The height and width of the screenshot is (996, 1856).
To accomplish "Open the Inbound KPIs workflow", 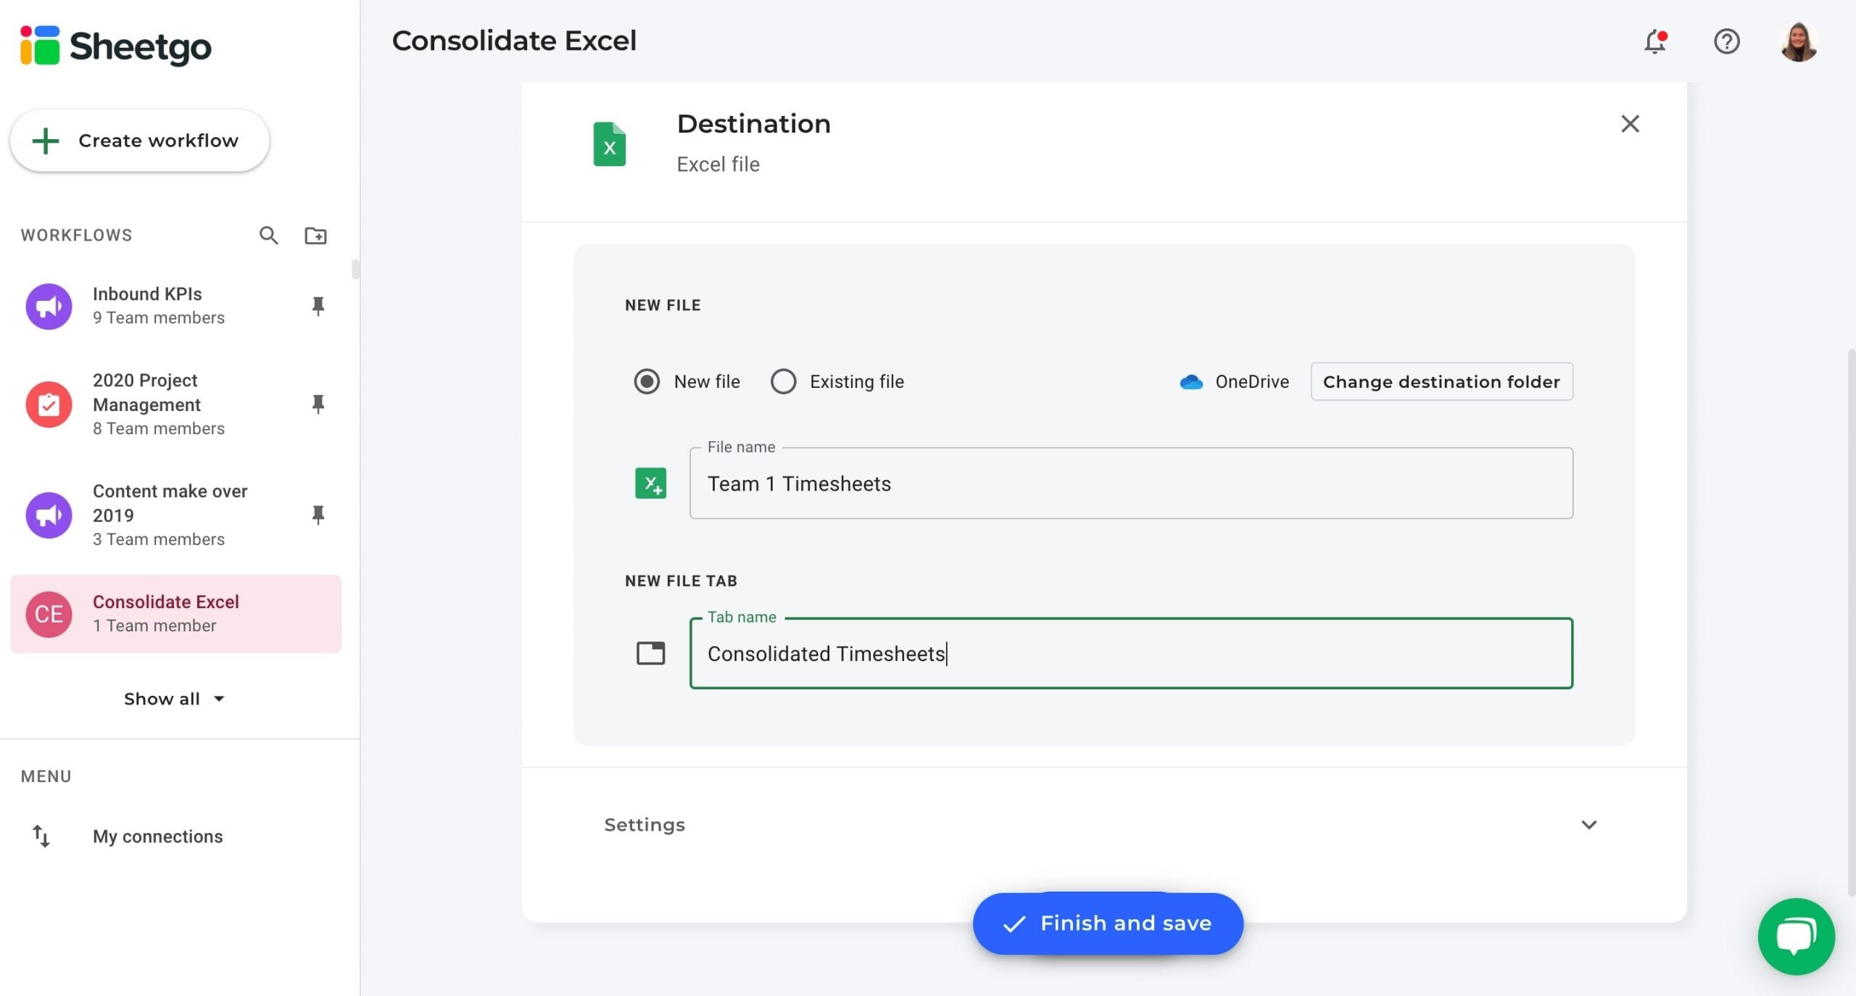I will (x=175, y=305).
